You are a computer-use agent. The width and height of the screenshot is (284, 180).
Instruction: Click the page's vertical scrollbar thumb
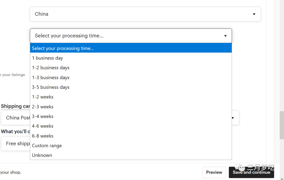[x=282, y=125]
